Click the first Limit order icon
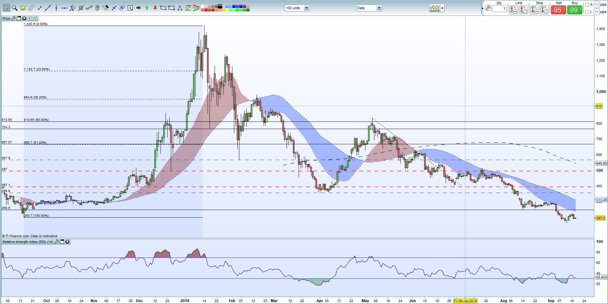 [x=514, y=10]
